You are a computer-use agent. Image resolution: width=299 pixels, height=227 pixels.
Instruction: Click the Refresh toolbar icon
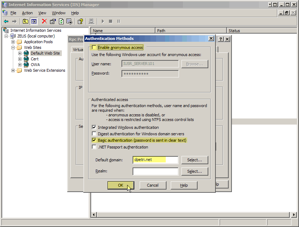pos(61,21)
